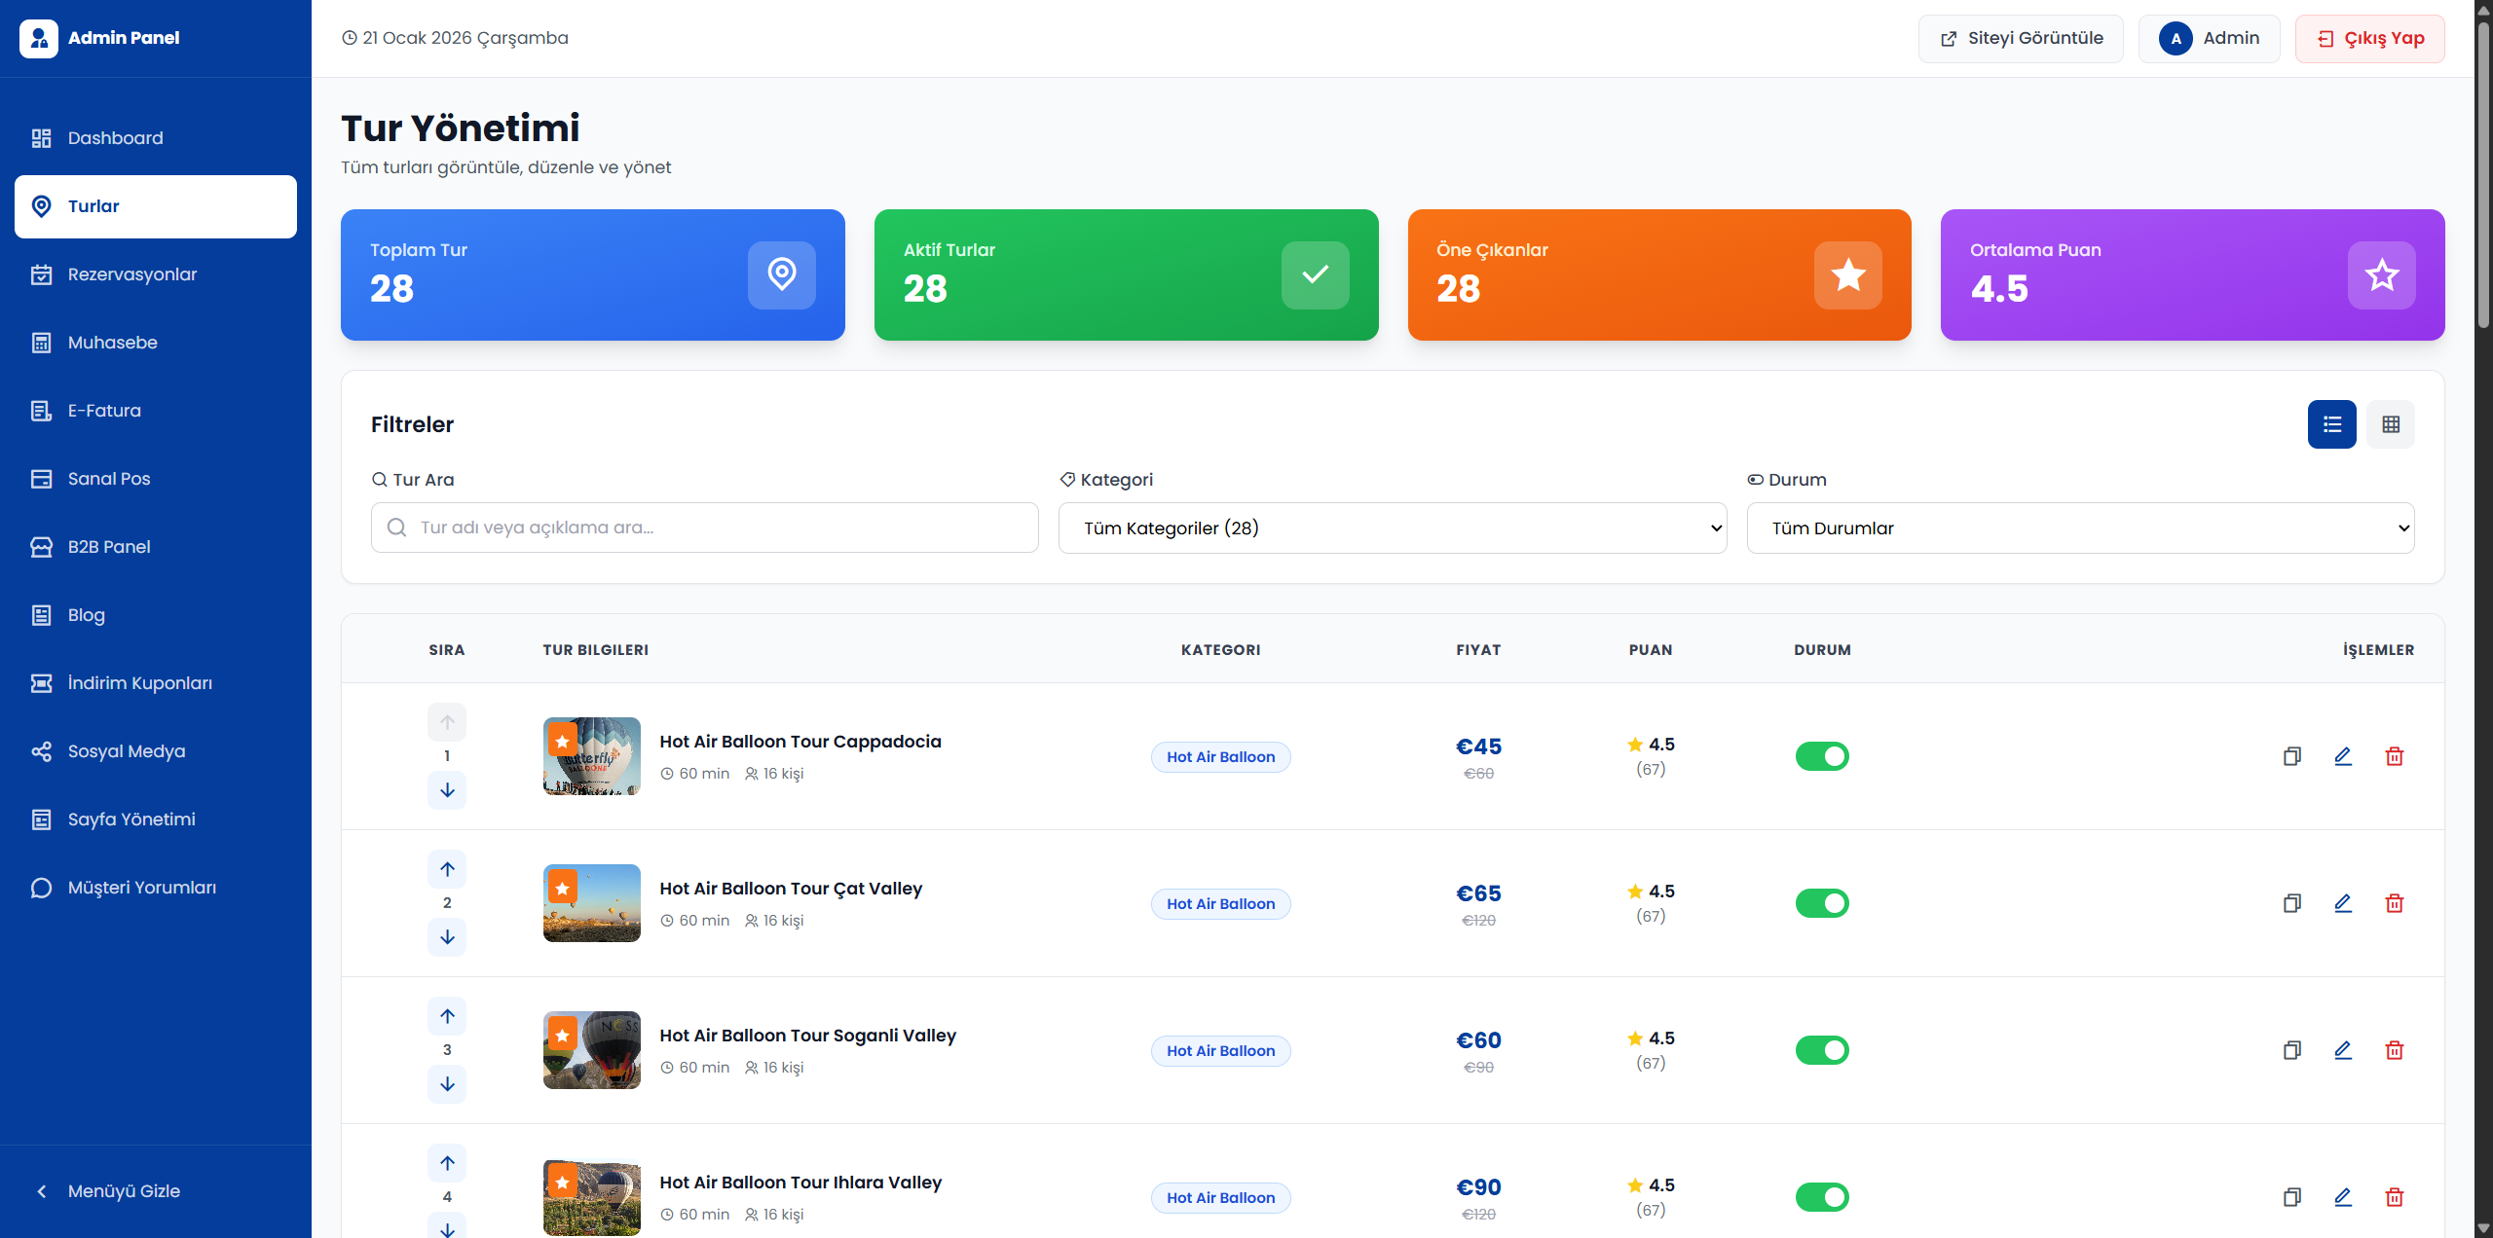Edit Hot Air Balloon Tour Ihlara Valley
Screen dimensions: 2493x1238
click(x=2342, y=1197)
